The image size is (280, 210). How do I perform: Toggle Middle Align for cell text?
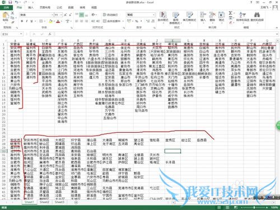[x=82, y=15]
